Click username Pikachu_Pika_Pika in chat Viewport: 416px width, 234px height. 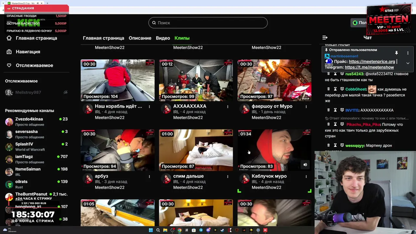363,124
